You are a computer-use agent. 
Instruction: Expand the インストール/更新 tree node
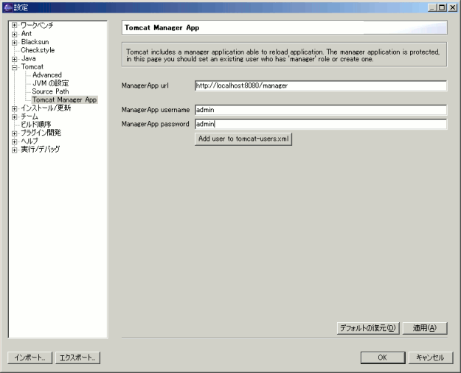click(x=14, y=108)
